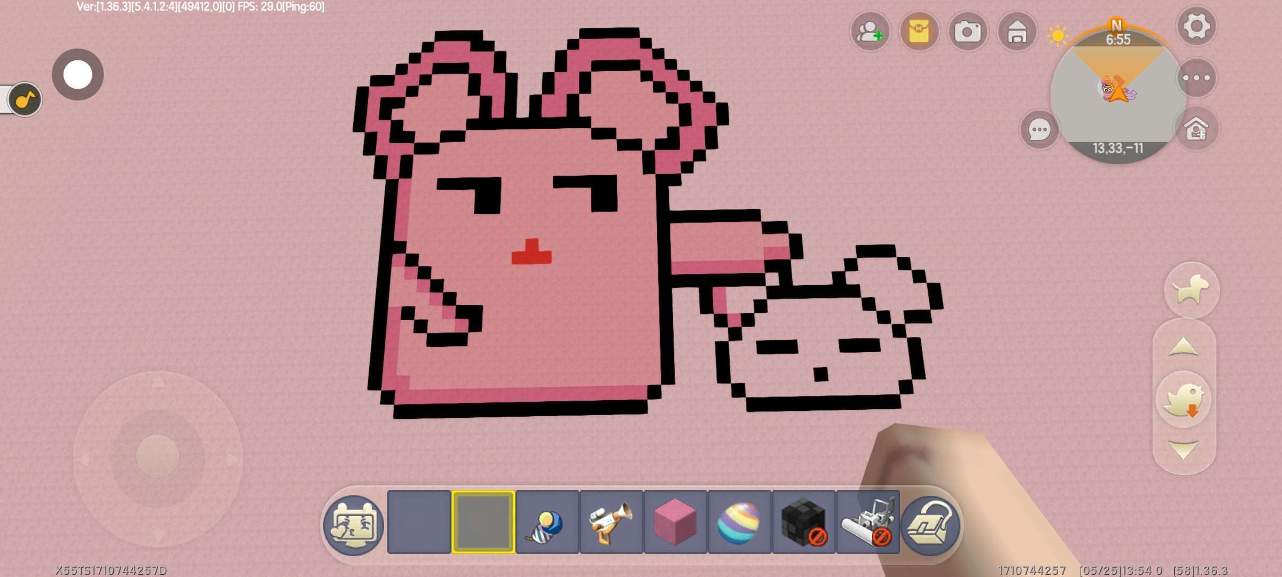Toggle the bird flight mode button
This screenshot has width=1282, height=577.
click(x=1184, y=400)
